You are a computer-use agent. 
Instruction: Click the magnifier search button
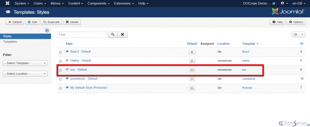113,35
